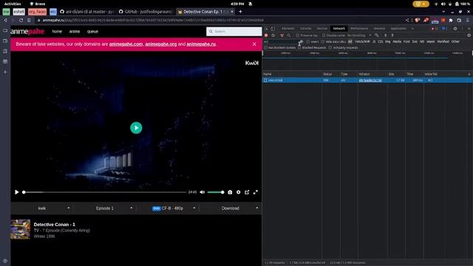Toggle the network filter funnel icon
The image size is (473, 266).
click(x=282, y=35)
